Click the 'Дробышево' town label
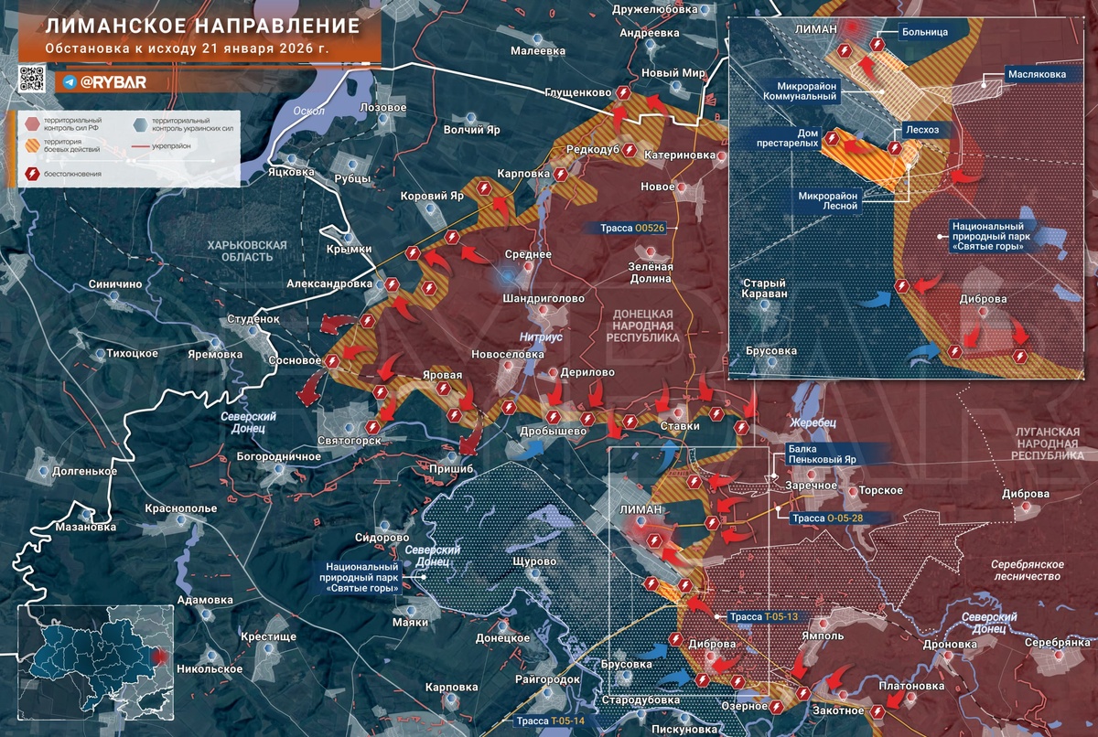This screenshot has width=1098, height=737. pos(552,431)
